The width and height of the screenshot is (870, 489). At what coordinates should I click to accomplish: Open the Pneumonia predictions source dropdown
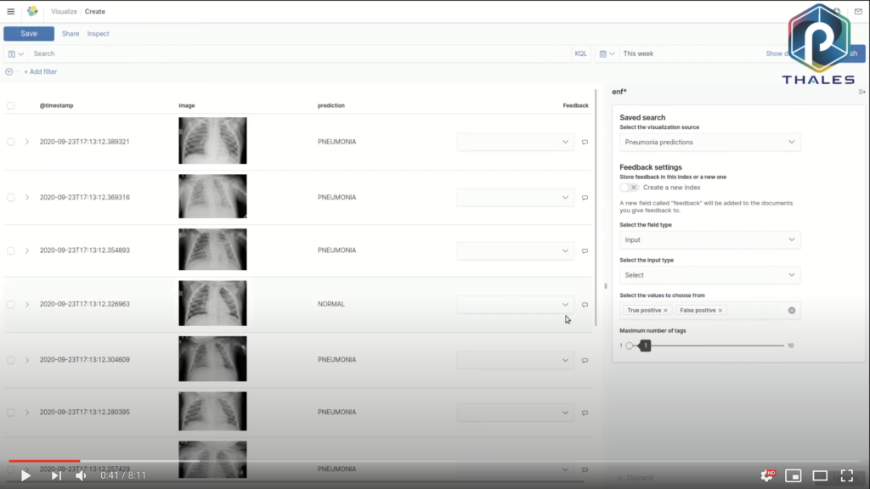(x=709, y=142)
